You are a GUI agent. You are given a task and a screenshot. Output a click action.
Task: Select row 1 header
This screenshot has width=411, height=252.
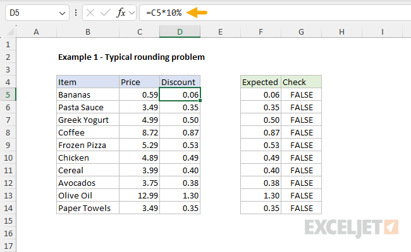pyautogui.click(x=8, y=44)
